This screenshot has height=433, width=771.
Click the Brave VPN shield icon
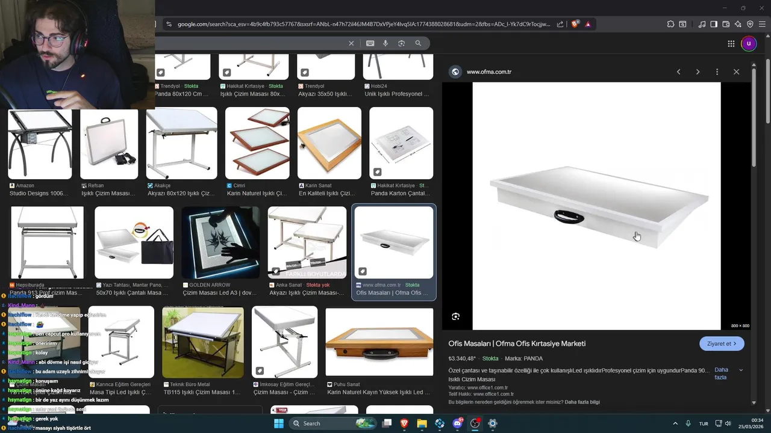click(750, 24)
